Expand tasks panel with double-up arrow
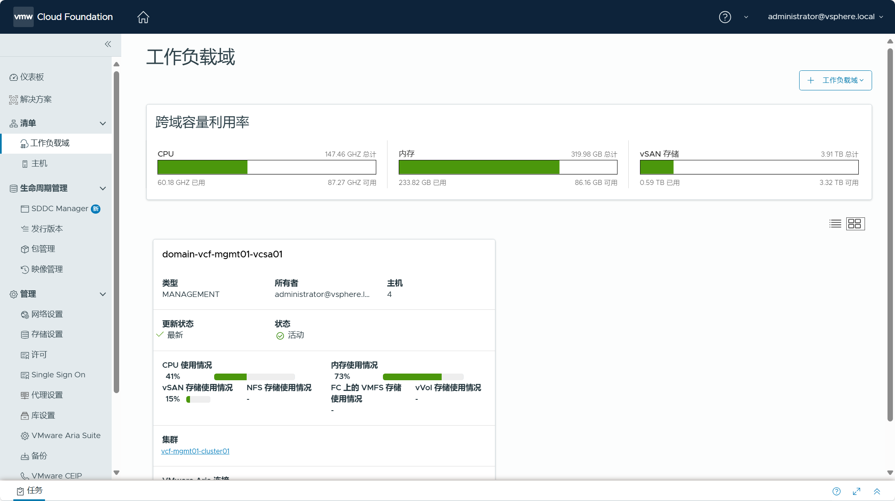The height and width of the screenshot is (501, 895). click(877, 491)
